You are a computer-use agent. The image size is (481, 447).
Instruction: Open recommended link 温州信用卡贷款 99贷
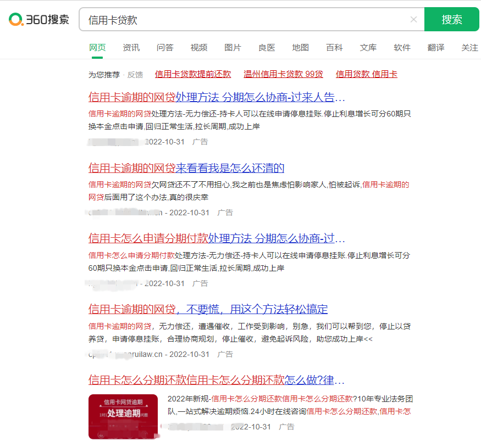[x=284, y=74]
